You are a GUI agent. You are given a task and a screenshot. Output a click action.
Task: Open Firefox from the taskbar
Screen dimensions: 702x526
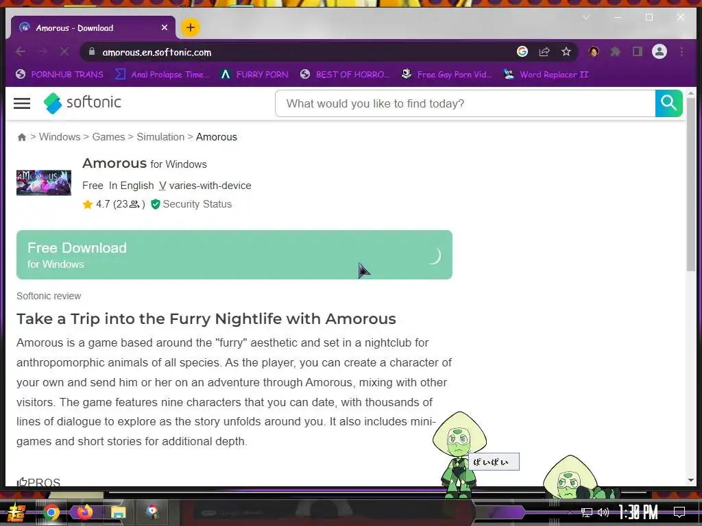(x=84, y=512)
